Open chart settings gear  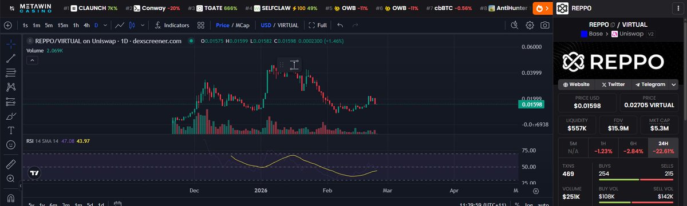[x=530, y=25]
